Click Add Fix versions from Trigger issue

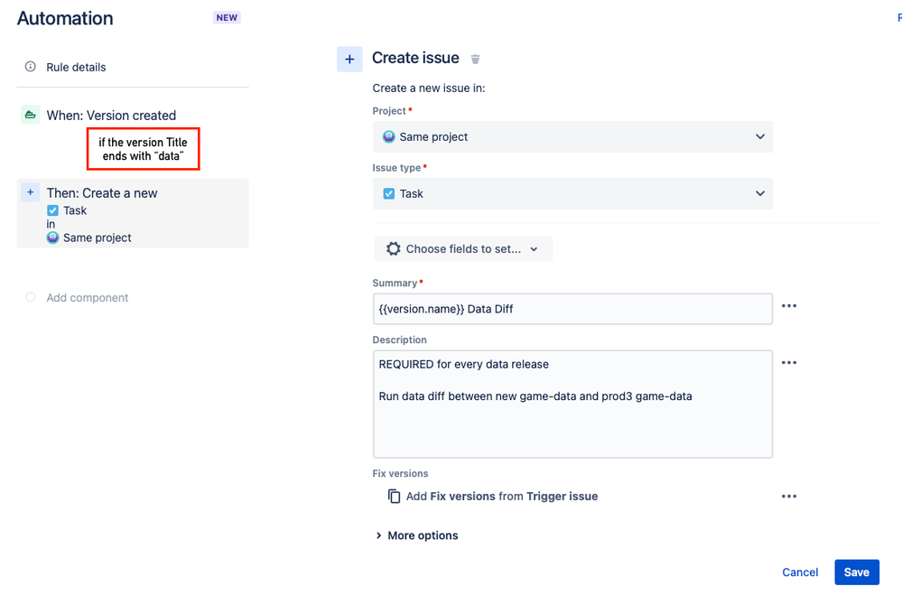(502, 497)
